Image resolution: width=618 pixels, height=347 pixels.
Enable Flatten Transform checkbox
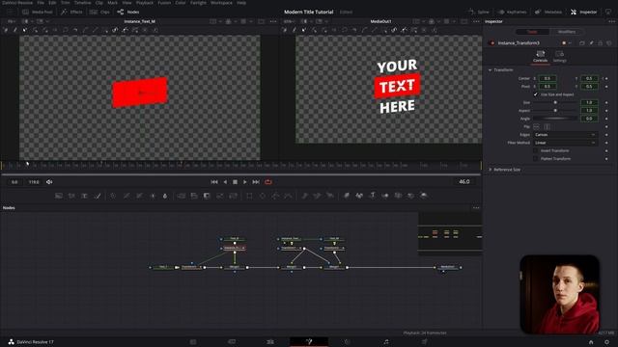[x=536, y=158]
